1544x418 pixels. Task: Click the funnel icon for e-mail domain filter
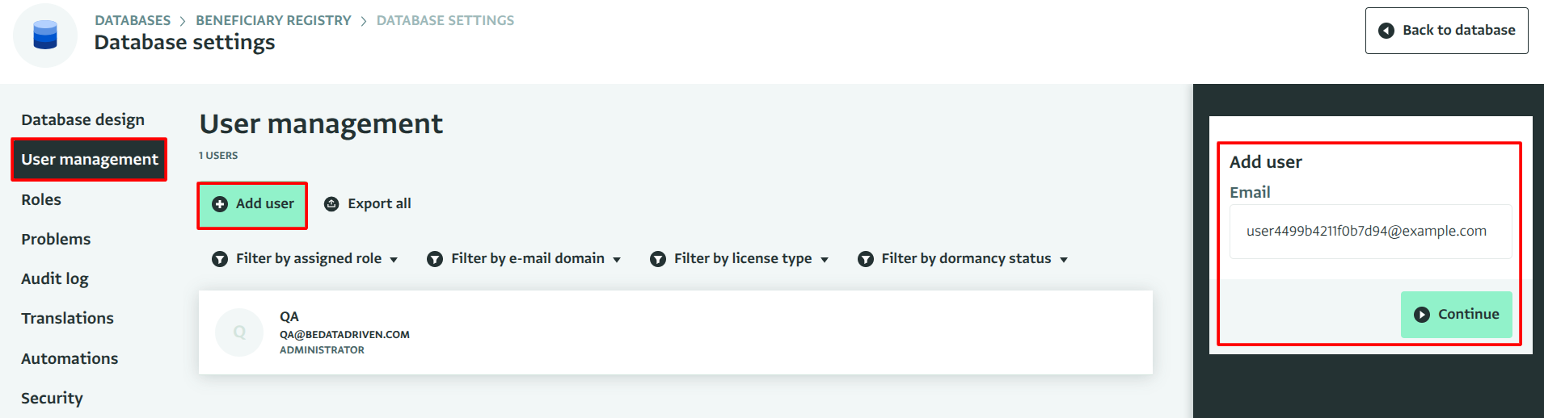point(435,259)
